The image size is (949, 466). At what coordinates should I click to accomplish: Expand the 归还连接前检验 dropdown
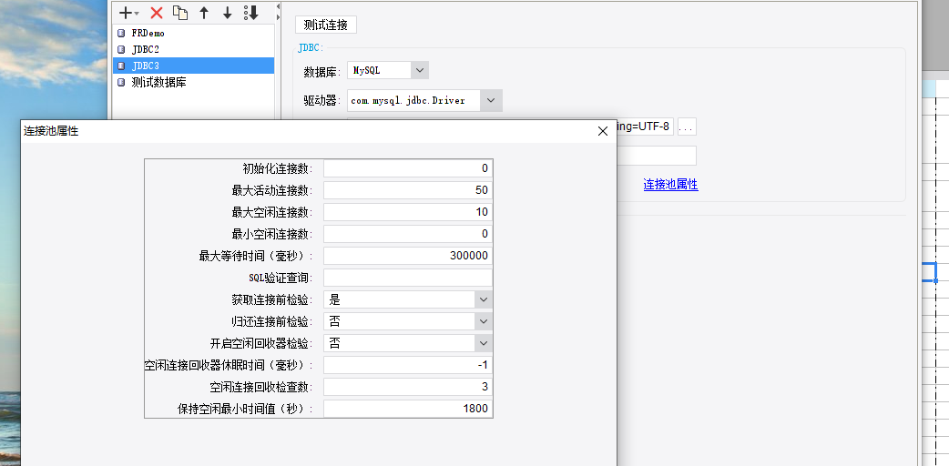click(x=483, y=321)
